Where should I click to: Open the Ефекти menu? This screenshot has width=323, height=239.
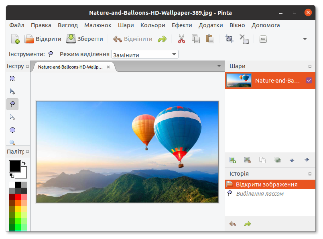click(x=182, y=25)
